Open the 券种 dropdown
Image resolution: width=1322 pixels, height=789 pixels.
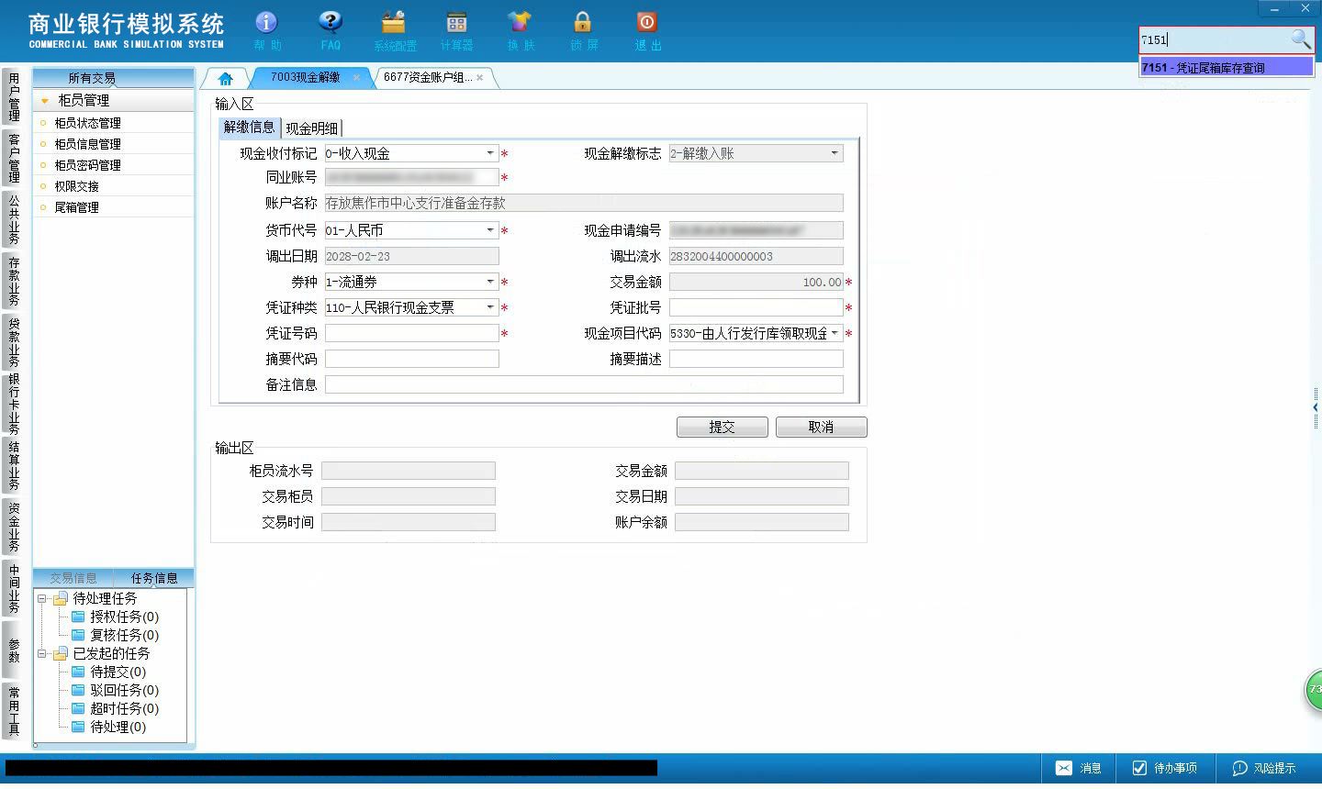tap(490, 282)
